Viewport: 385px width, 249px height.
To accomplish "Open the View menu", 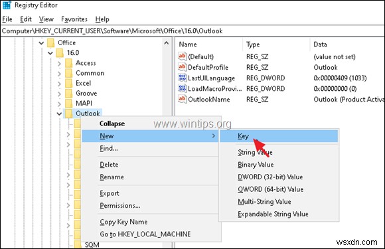I will (46, 19).
